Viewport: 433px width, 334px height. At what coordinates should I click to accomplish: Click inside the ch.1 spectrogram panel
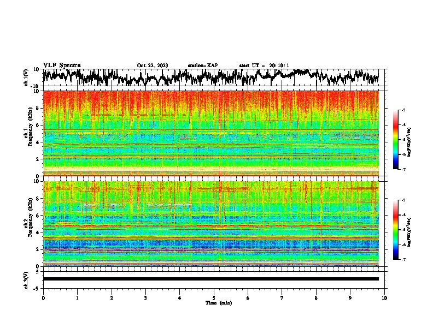[x=210, y=133]
